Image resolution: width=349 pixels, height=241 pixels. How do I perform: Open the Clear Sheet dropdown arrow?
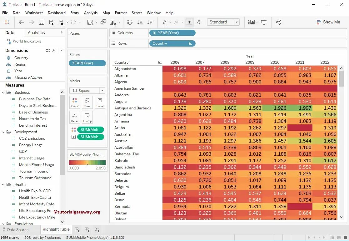pos(119,22)
